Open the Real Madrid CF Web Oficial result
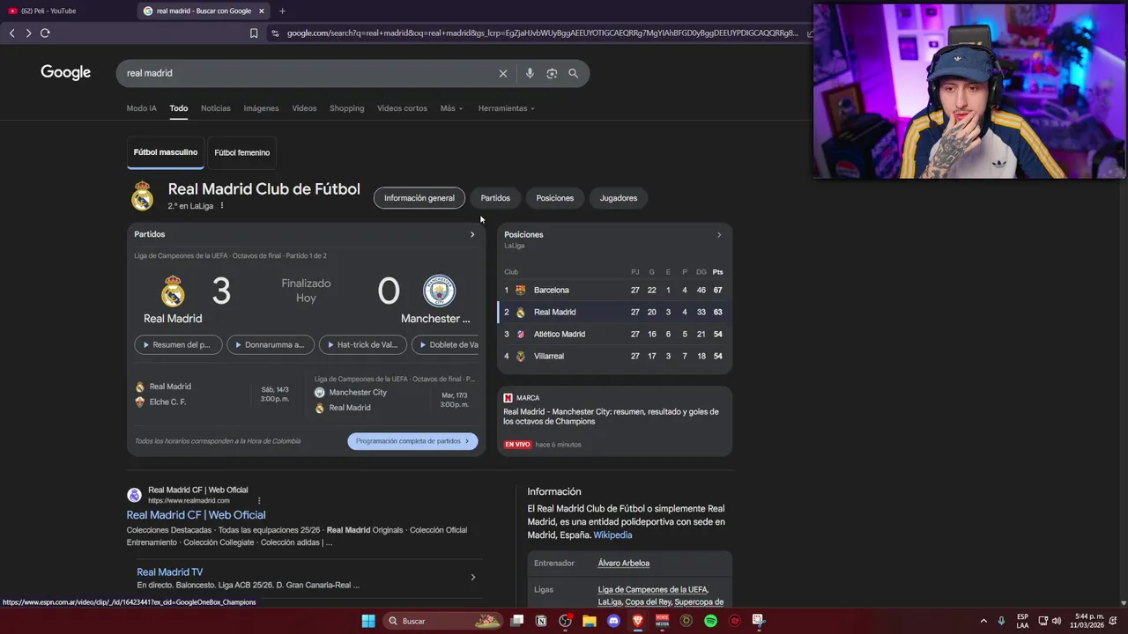1128x634 pixels. click(x=196, y=515)
